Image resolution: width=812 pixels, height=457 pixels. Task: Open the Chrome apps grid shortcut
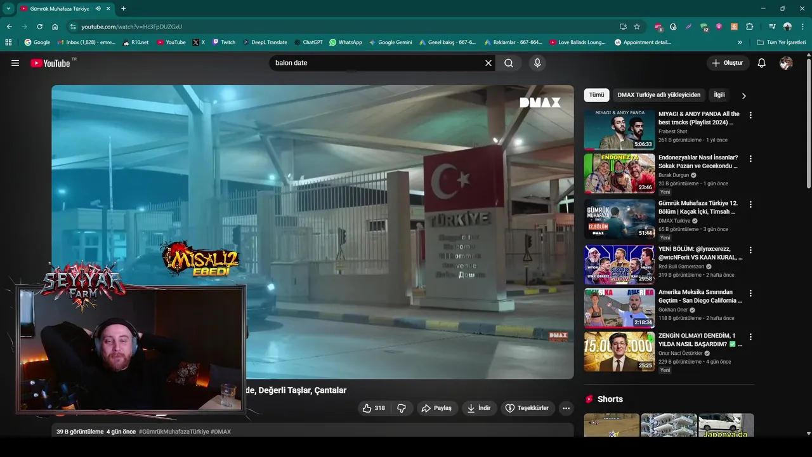point(8,43)
